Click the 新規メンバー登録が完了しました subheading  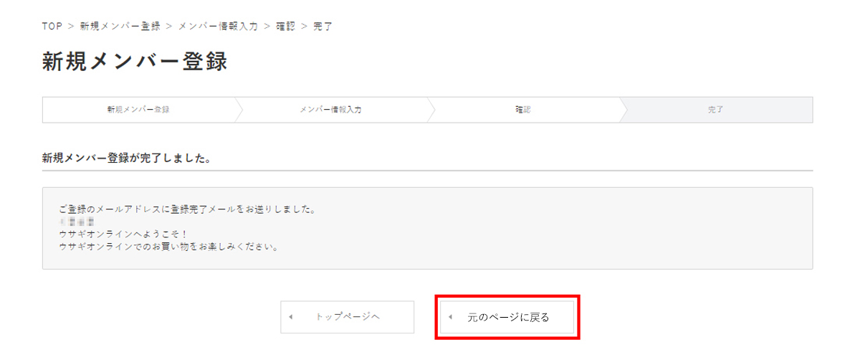click(126, 158)
